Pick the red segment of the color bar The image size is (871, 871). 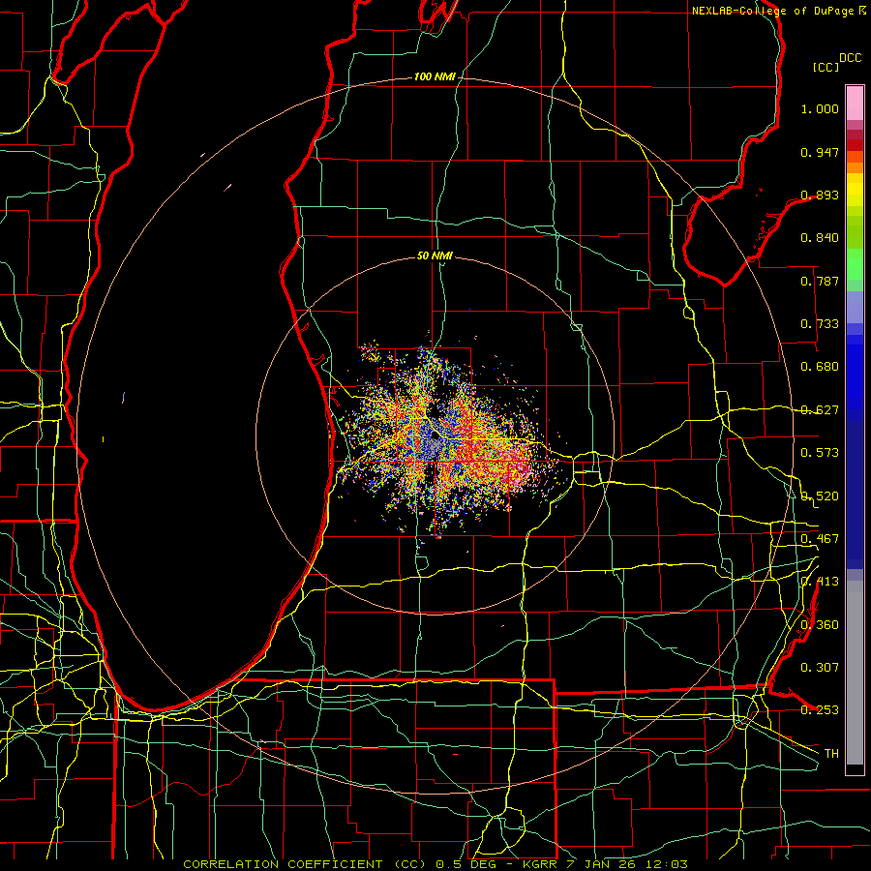855,145
